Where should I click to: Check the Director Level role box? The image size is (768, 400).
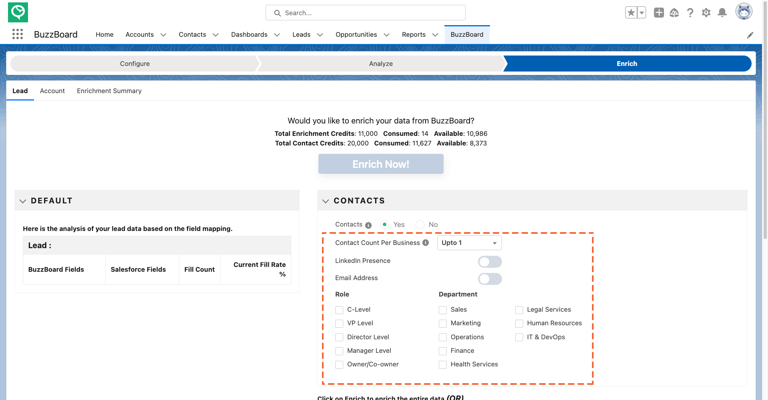click(x=339, y=337)
